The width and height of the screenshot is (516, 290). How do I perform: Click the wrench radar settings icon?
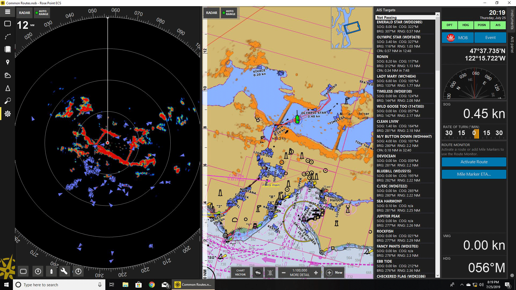point(64,271)
